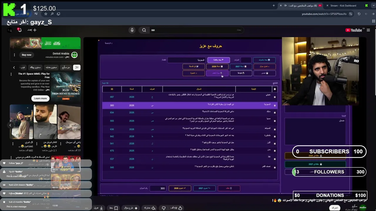Open YouTube notifications bell
Screen dimensions: 376x211
pos(19,30)
